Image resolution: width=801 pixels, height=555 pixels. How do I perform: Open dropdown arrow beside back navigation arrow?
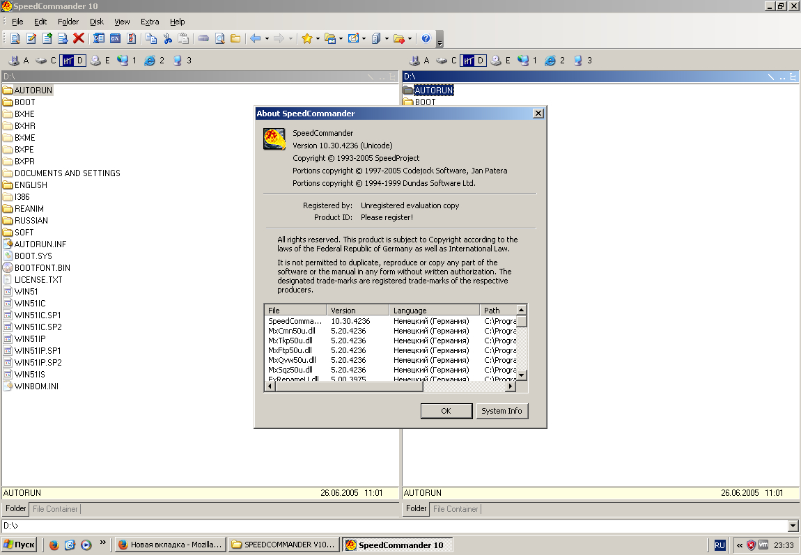click(266, 38)
